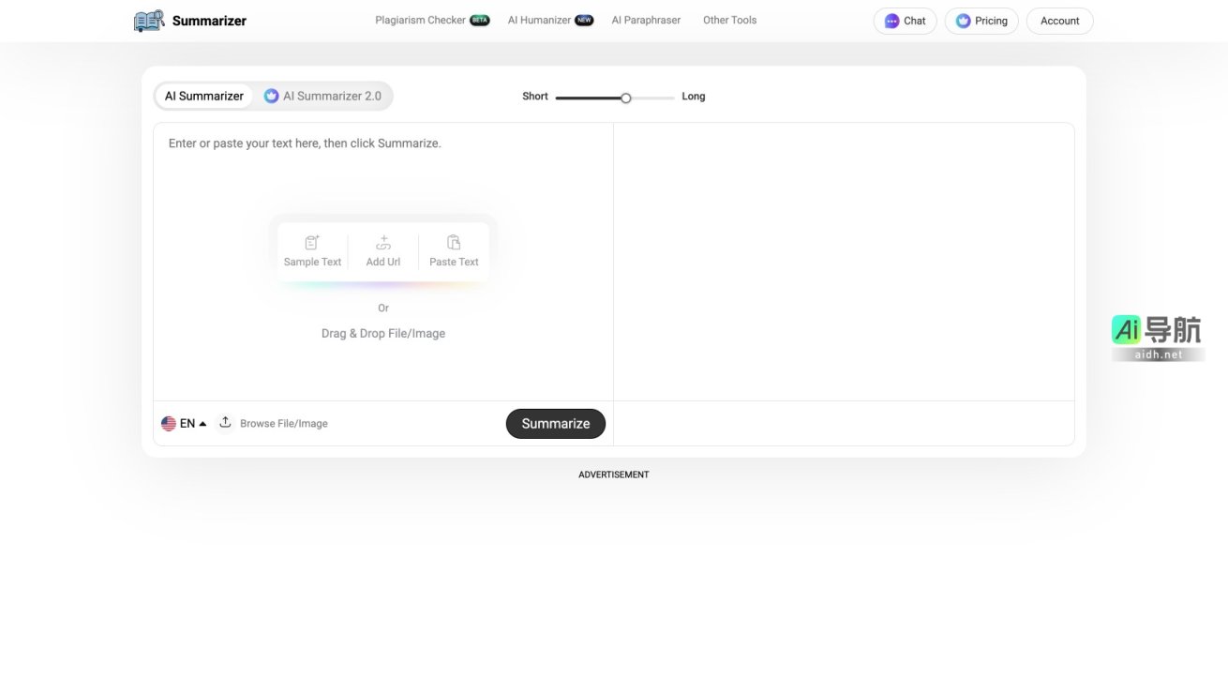The image size is (1228, 678).
Task: Open the Account page
Action: tap(1059, 20)
